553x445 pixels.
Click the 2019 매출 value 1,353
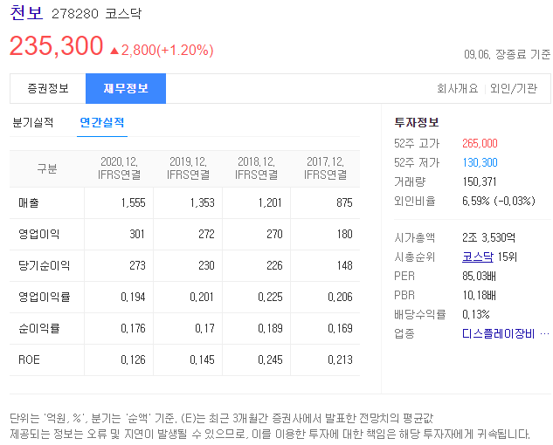203,203
